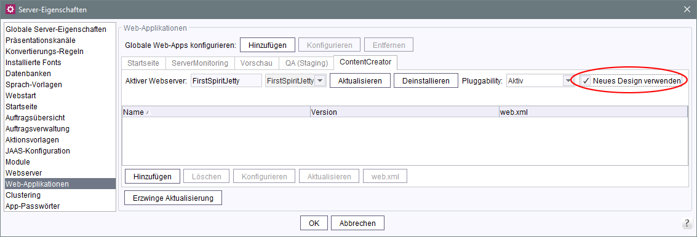Select App-Passwörter in sidebar
The image size is (697, 237).
coord(60,206)
